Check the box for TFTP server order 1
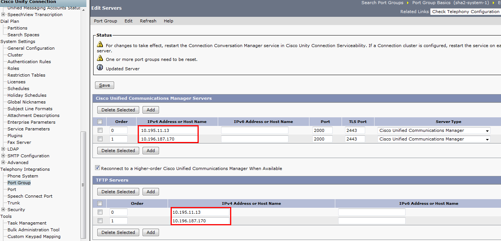This screenshot has height=241, width=501. pos(100,221)
